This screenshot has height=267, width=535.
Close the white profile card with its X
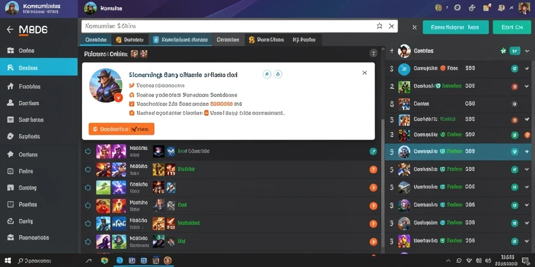tap(364, 72)
